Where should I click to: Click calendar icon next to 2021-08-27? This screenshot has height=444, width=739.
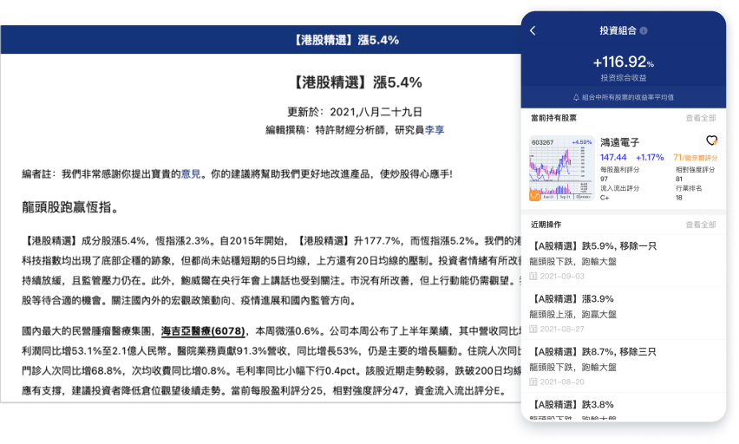pos(533,330)
